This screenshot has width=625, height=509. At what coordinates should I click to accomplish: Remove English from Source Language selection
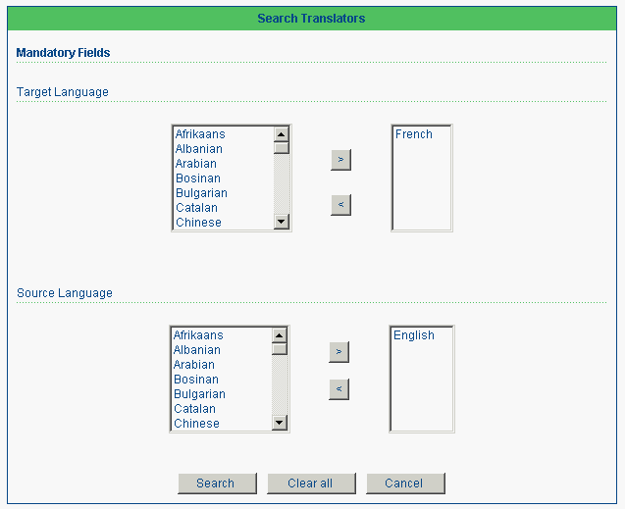coord(339,389)
